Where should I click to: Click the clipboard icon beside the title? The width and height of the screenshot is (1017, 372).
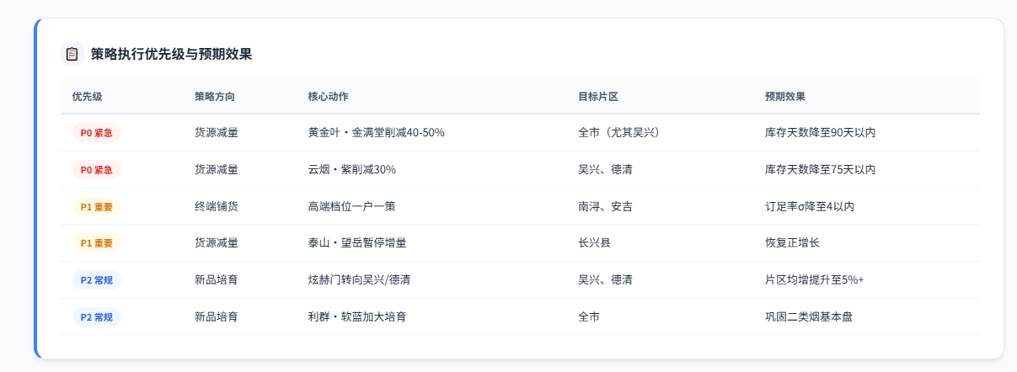tap(72, 54)
